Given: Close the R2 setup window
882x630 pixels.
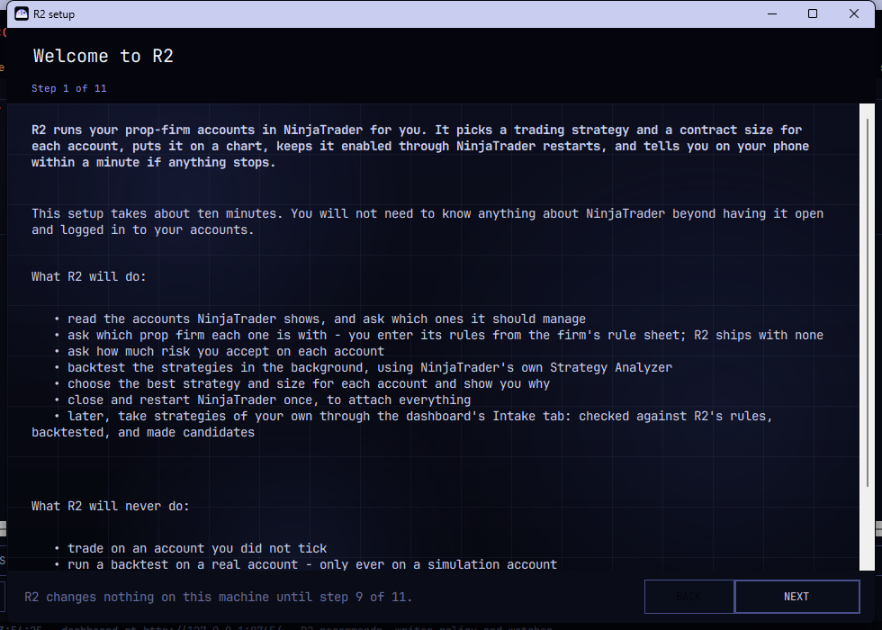Looking at the screenshot, I should tap(854, 14).
